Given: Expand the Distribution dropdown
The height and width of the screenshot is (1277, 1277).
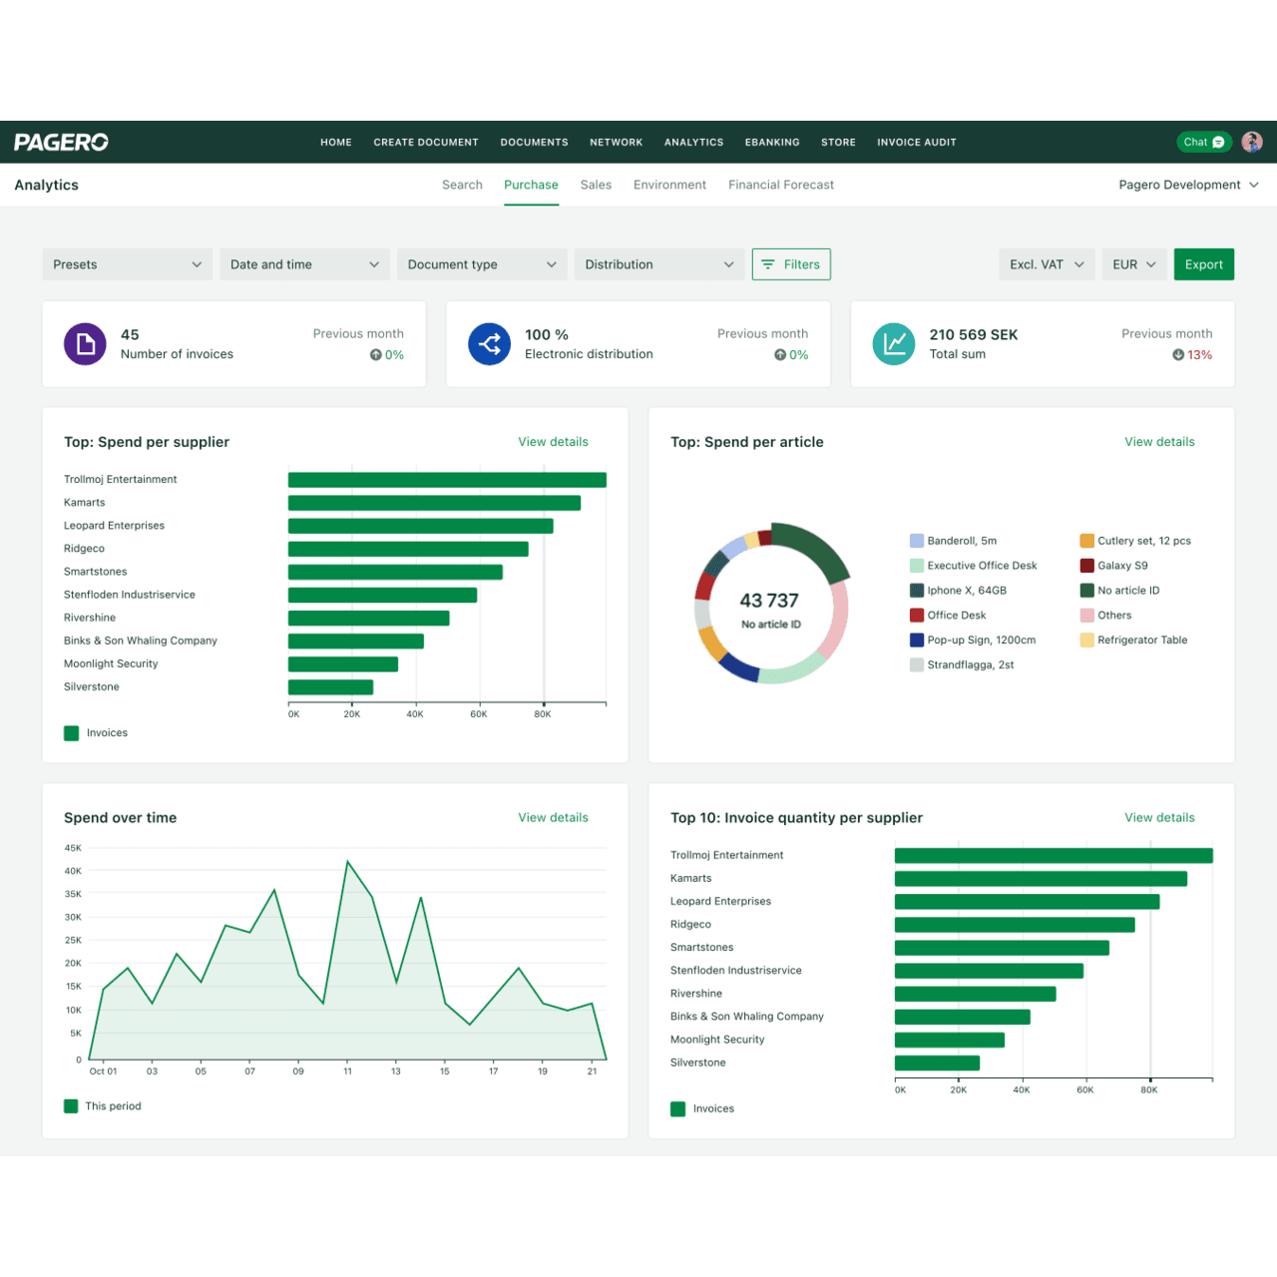Looking at the screenshot, I should 659,264.
